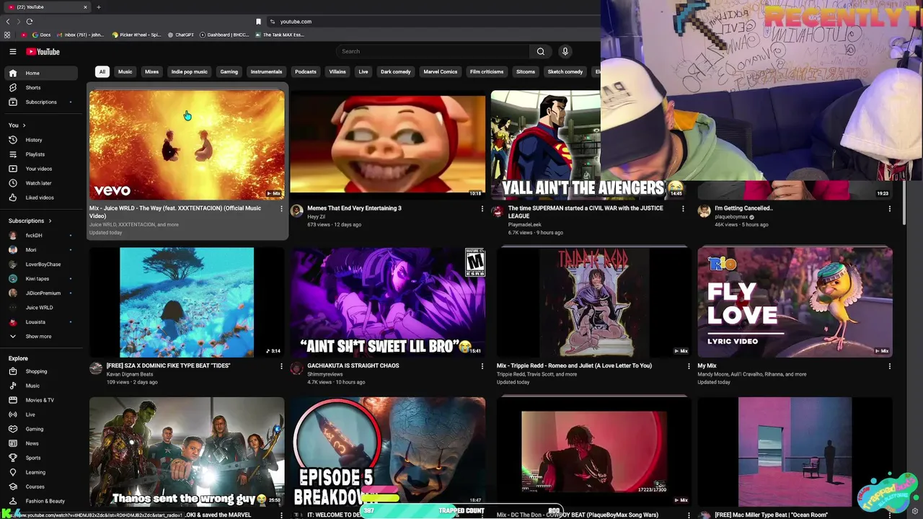This screenshot has height=519, width=923.
Task: Play the Thanos sent the wrong guy thumbnail
Action: [x=187, y=452]
